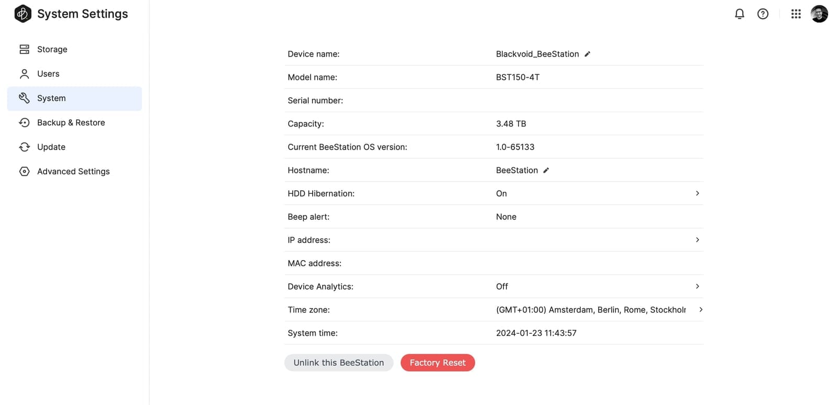Image resolution: width=838 pixels, height=405 pixels.
Task: Open Backup & Restore section
Action: pos(74,122)
